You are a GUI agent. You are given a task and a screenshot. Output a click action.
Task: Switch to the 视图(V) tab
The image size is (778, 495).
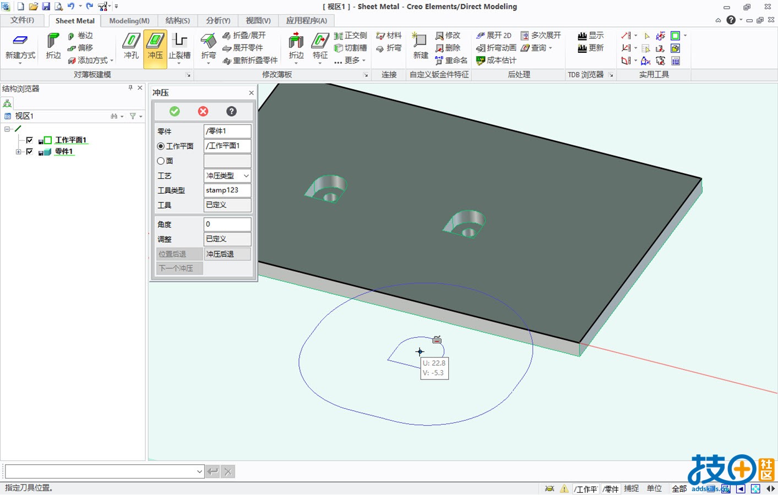[258, 20]
